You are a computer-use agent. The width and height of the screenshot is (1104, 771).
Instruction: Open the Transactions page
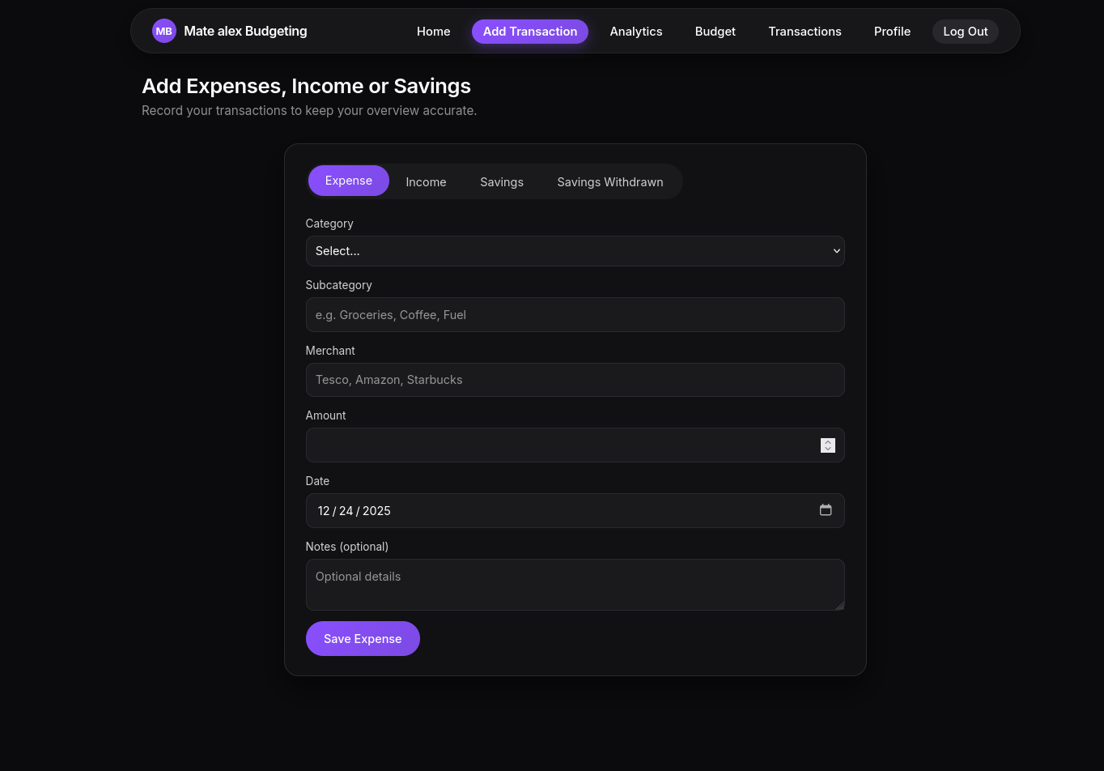805,32
